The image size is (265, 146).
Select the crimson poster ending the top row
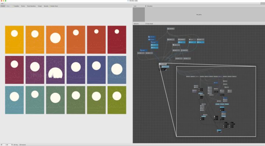[x=117, y=40]
